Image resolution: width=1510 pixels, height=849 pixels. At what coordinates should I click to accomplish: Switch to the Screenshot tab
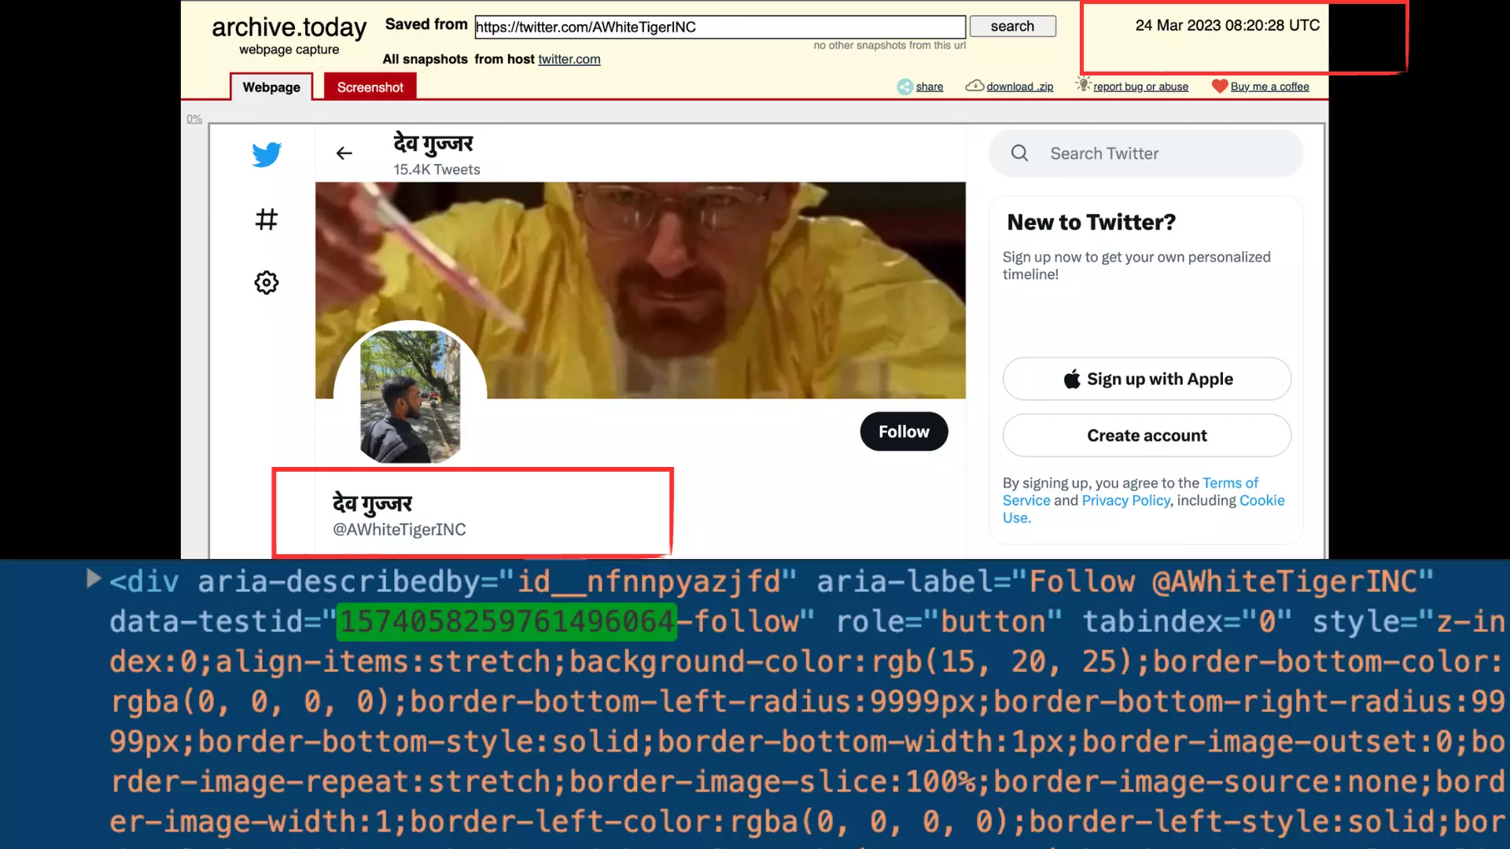coord(370,86)
